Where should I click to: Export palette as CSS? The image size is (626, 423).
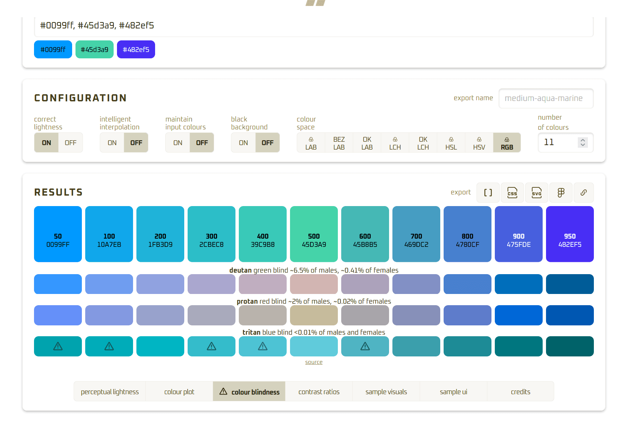coord(512,193)
